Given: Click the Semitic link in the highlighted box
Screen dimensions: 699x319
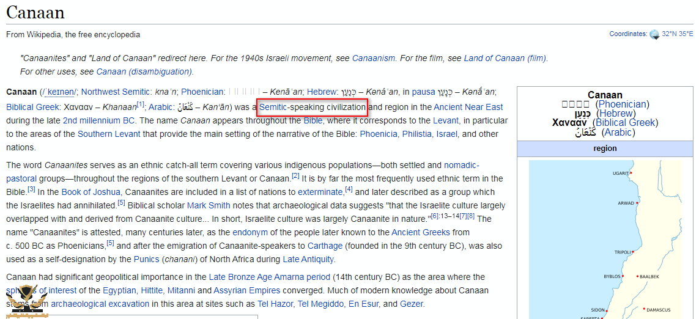Looking at the screenshot, I should pyautogui.click(x=273, y=108).
